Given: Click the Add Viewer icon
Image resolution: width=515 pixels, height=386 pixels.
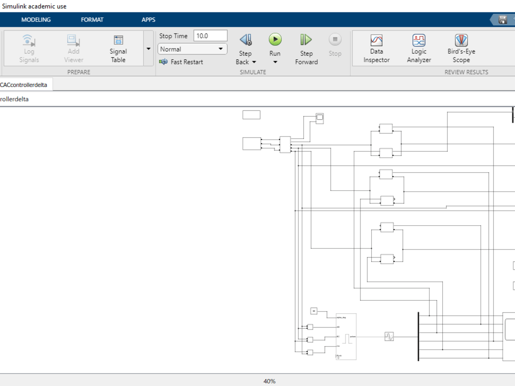Looking at the screenshot, I should 74,40.
